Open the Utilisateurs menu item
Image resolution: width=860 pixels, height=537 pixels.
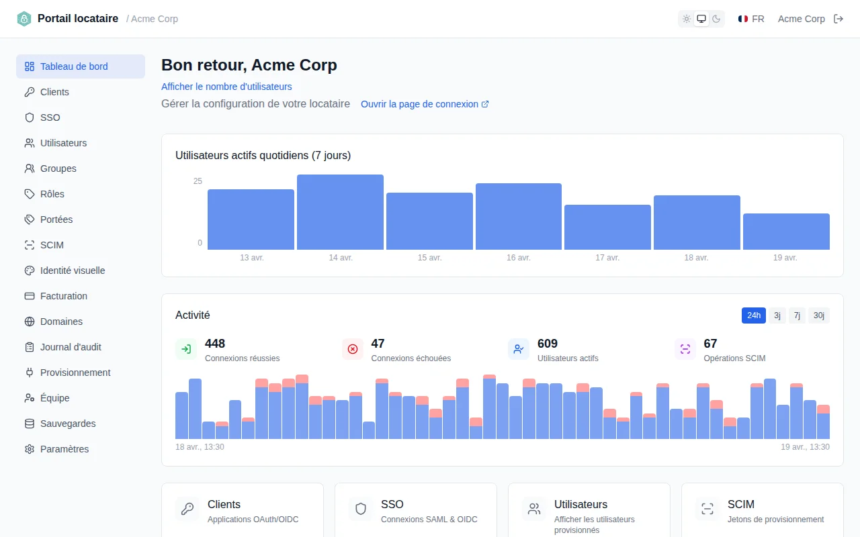point(81,143)
